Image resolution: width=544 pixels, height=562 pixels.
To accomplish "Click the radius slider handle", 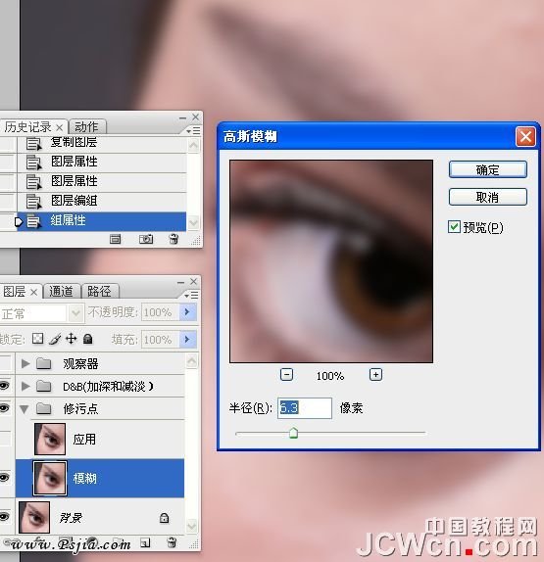I will [293, 433].
